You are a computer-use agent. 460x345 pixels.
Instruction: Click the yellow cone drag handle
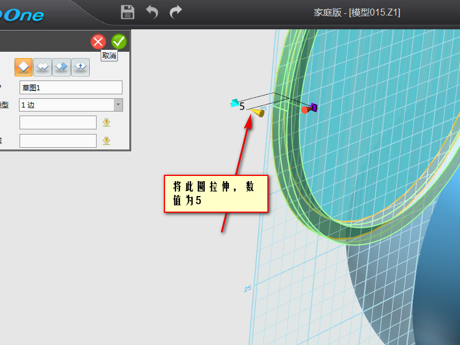(x=258, y=112)
